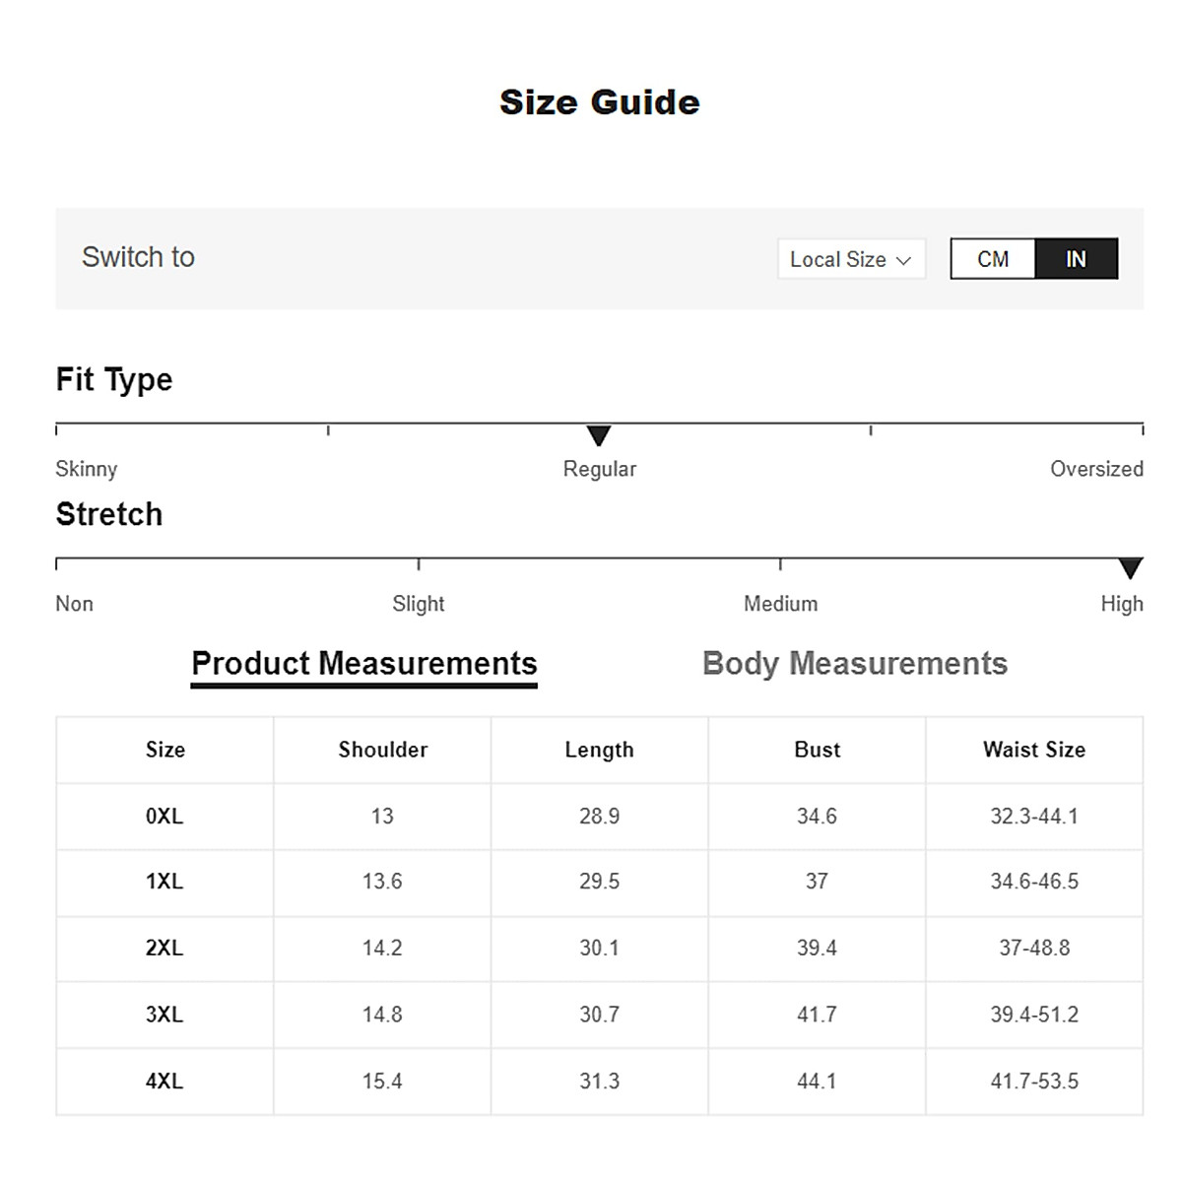Select the IN unit option
Screen dimensions: 1182x1182
(x=1076, y=259)
